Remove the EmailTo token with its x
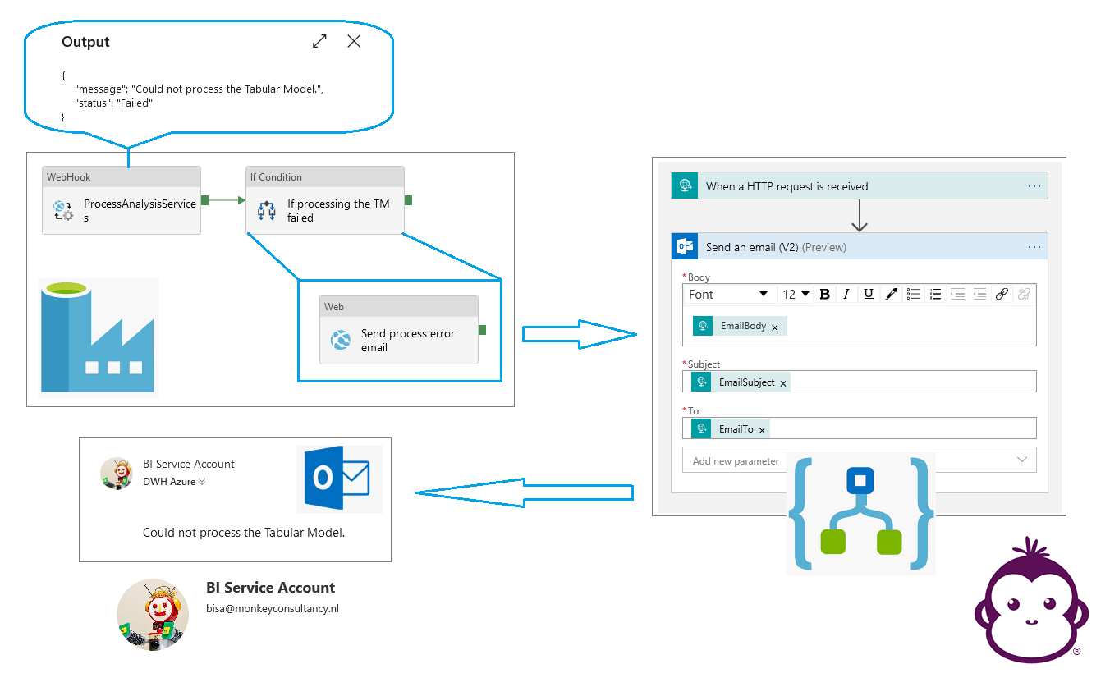 [x=762, y=430]
